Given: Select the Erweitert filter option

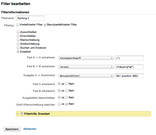Looking at the screenshot, I should 18,52.
